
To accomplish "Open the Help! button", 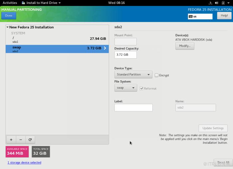I will click(224, 16).
